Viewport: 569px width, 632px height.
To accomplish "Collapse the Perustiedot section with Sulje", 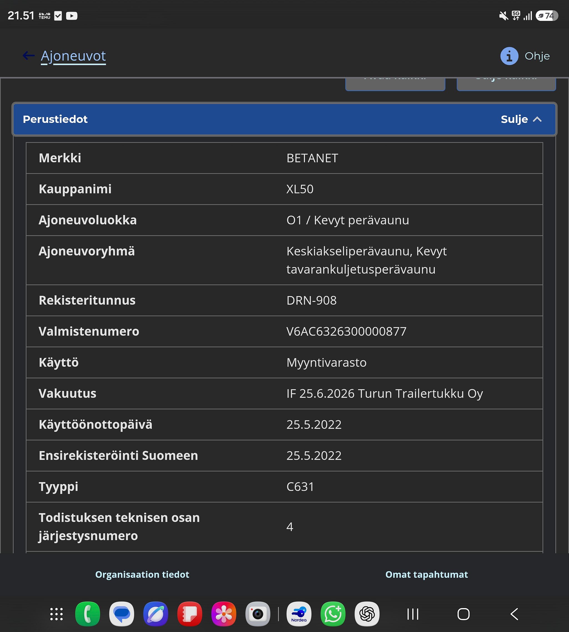I will pyautogui.click(x=521, y=119).
